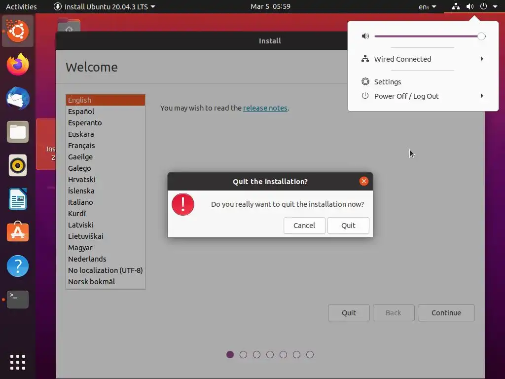The width and height of the screenshot is (505, 379).
Task: Open Ubuntu Software from the dock
Action: (18, 232)
